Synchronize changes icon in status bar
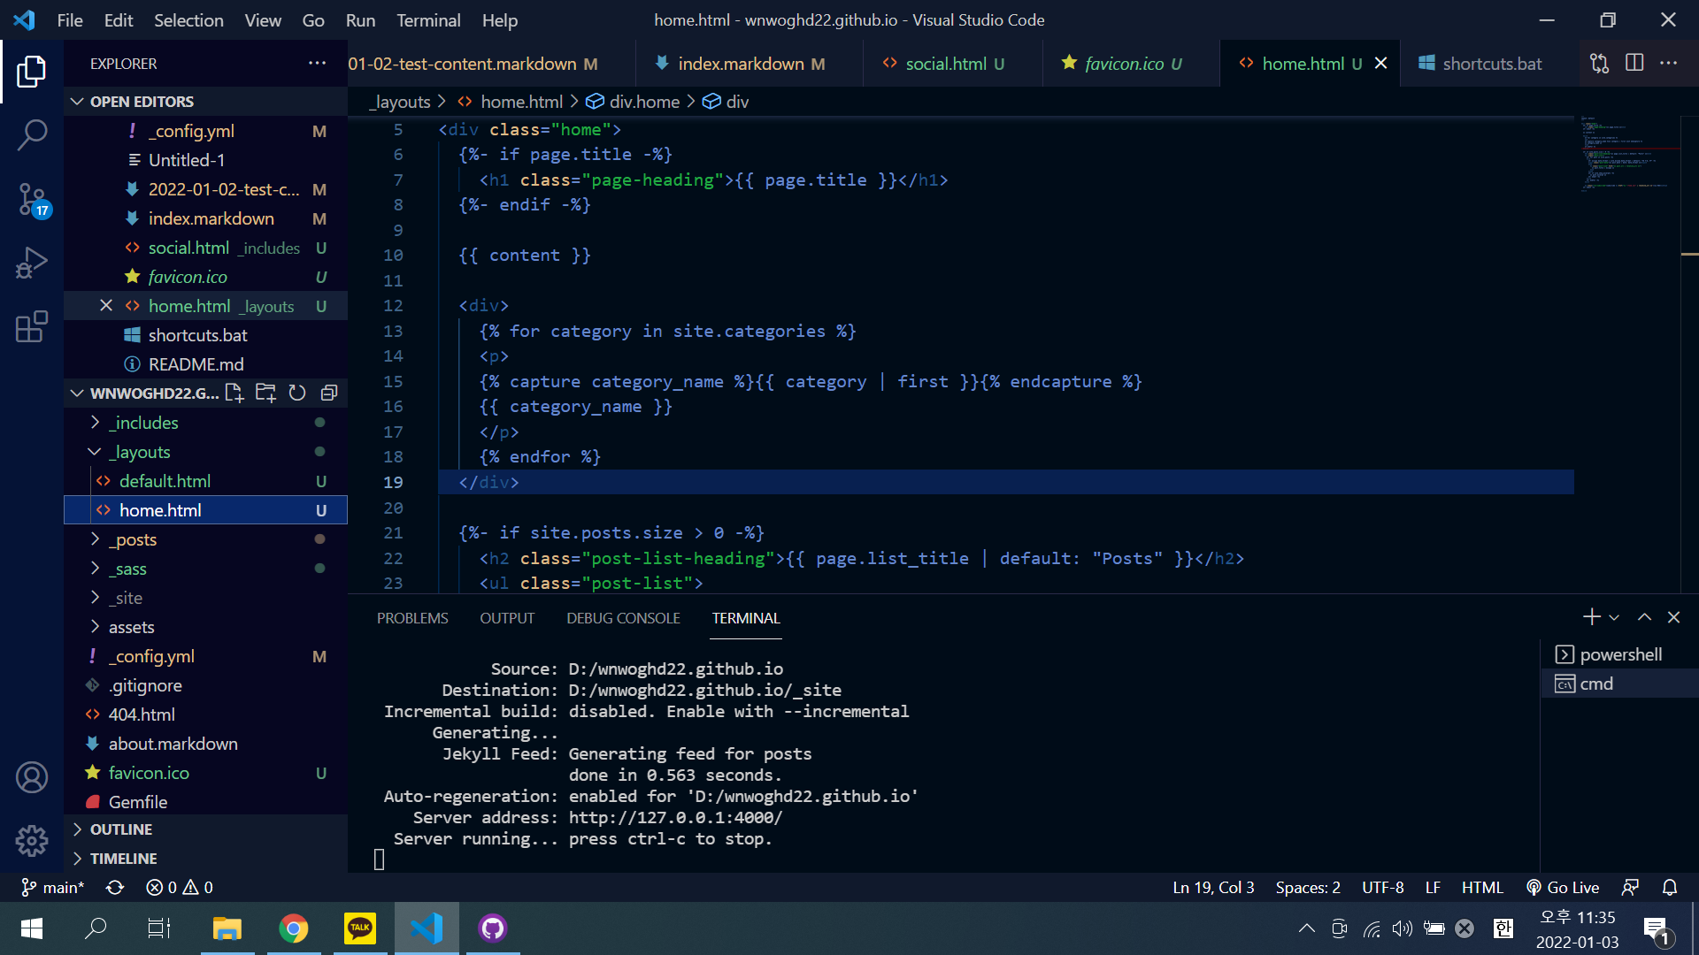Screen dimensions: 1699x955 (115, 887)
